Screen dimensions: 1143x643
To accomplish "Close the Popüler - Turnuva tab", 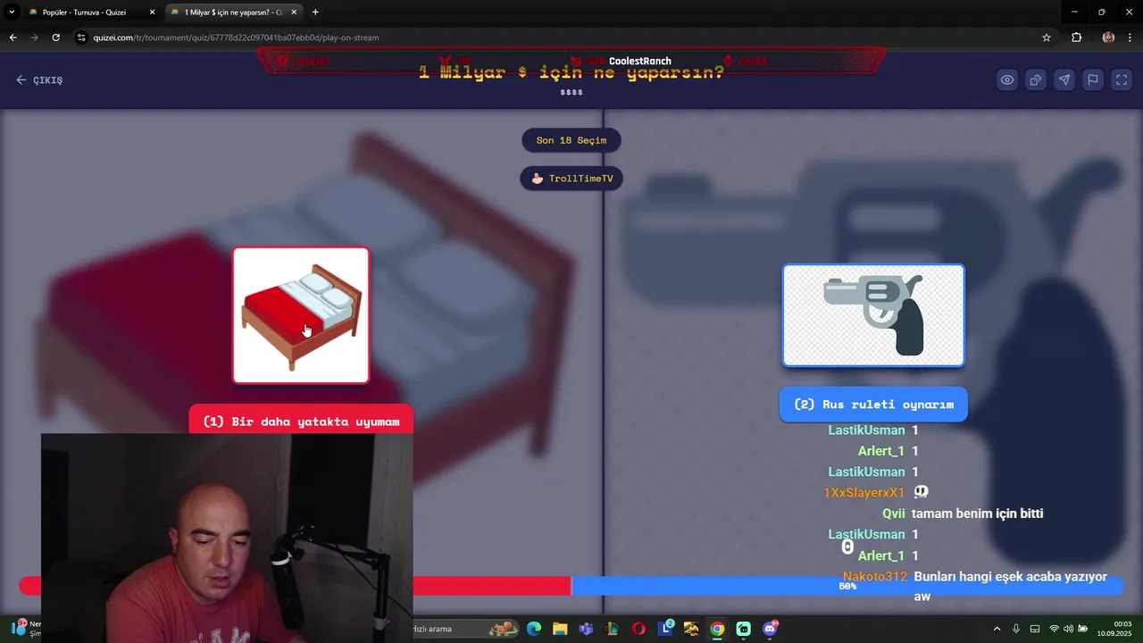I will point(152,13).
